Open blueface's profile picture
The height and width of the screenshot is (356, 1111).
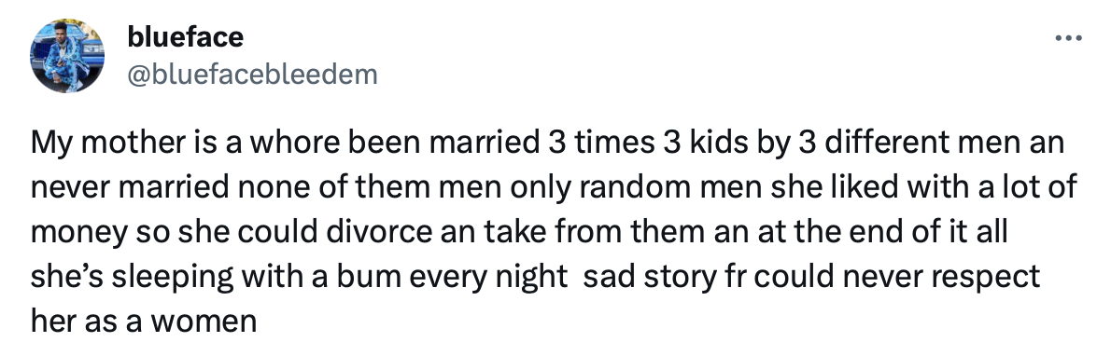tap(67, 56)
